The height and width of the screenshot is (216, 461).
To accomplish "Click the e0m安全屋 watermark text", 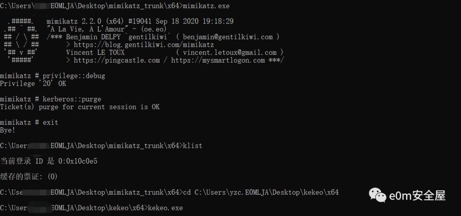I will (x=417, y=196).
